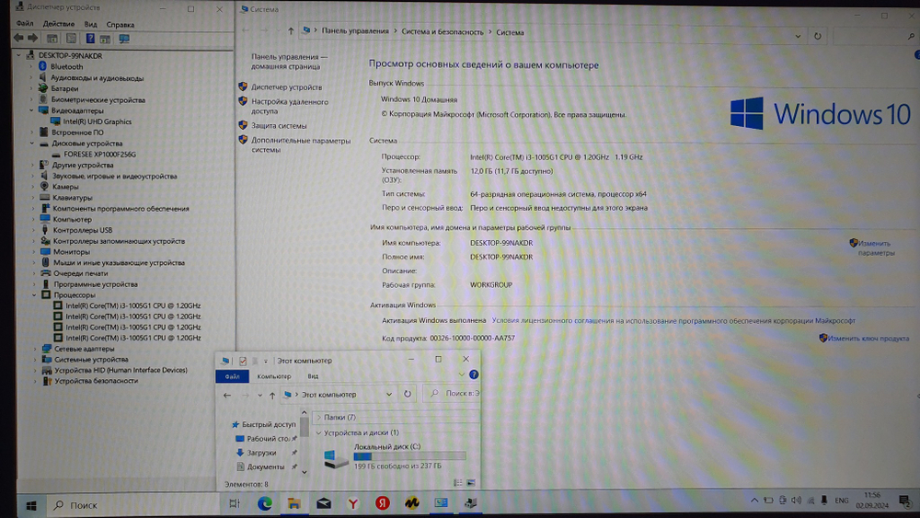
Task: Expand the Очереди печати tree node
Action: [x=34, y=273]
